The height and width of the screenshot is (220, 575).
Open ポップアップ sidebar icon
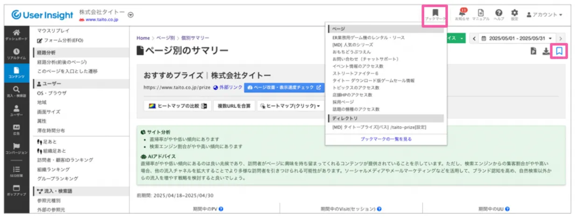click(x=16, y=191)
